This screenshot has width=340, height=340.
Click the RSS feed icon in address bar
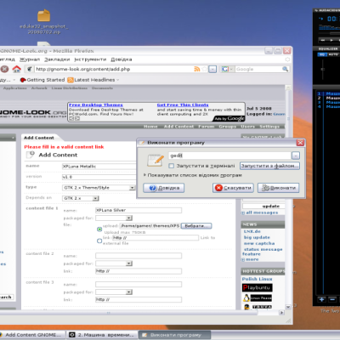click(196, 69)
